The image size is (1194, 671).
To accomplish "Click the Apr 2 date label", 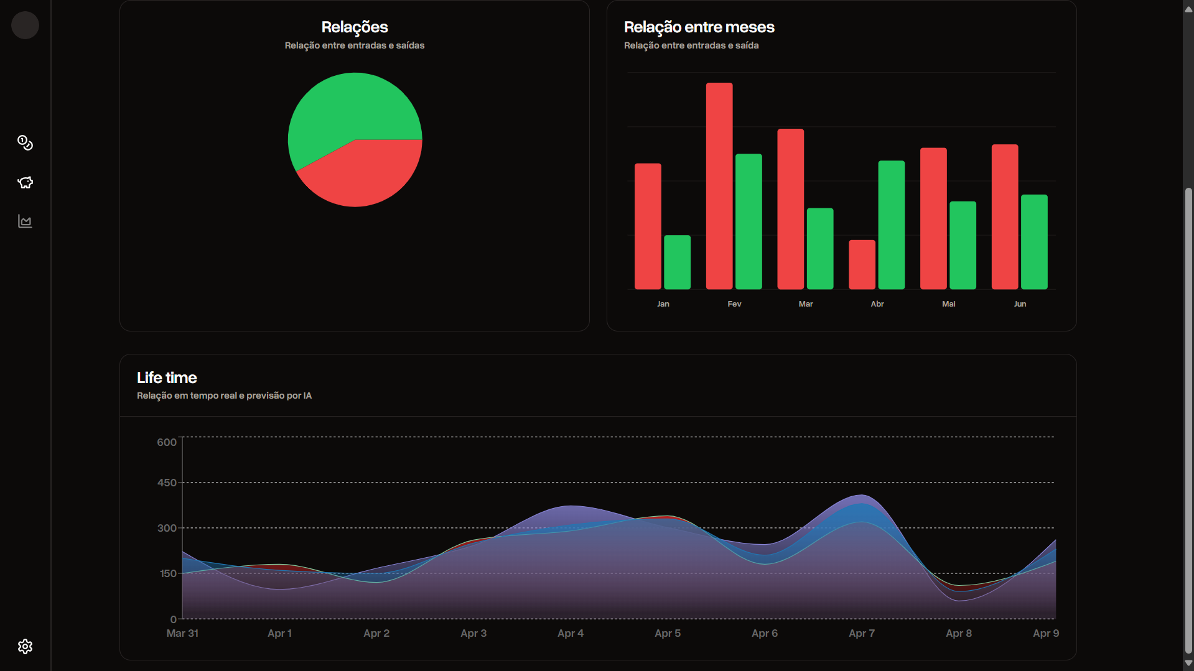I will pyautogui.click(x=376, y=633).
